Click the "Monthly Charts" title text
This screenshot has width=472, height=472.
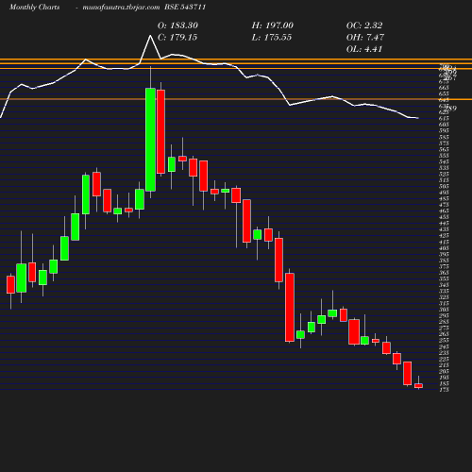point(35,8)
